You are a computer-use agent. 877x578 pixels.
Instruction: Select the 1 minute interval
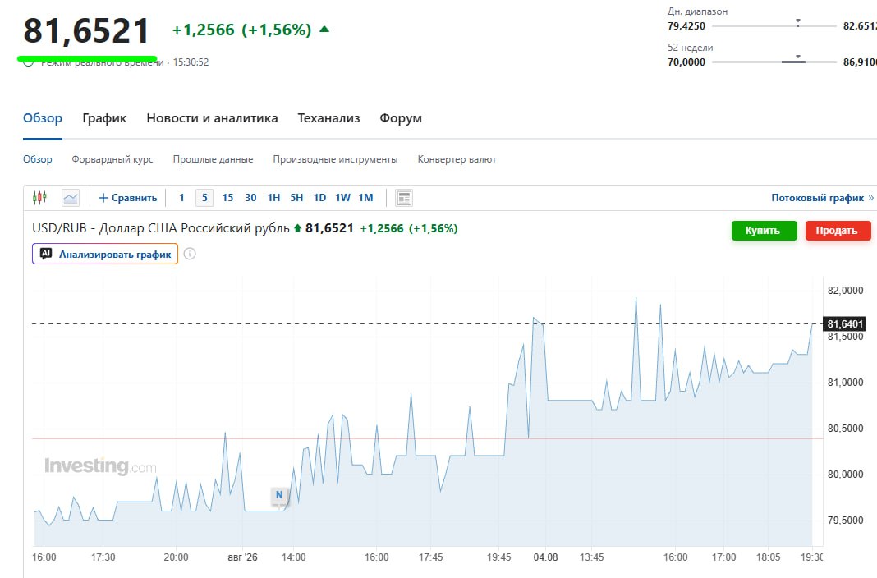point(181,198)
